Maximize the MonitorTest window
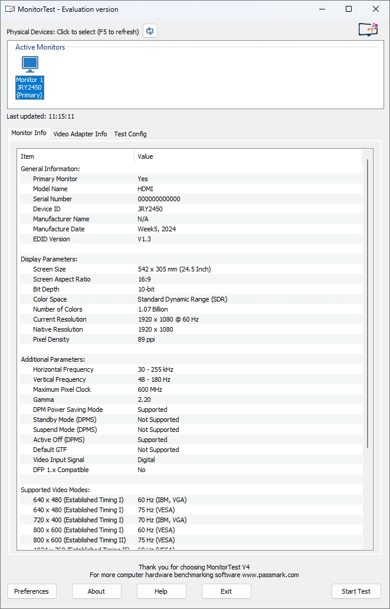This screenshot has width=390, height=609. point(349,9)
